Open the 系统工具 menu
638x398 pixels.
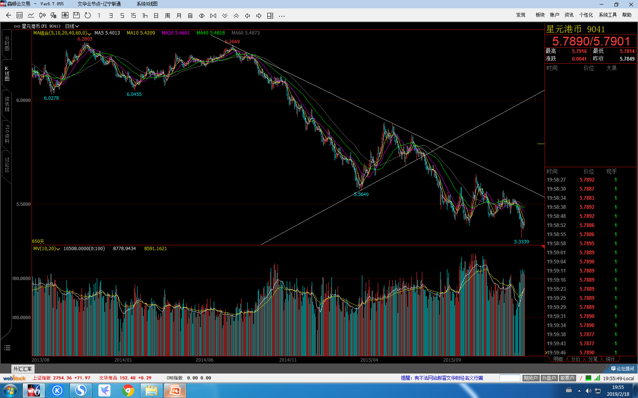(x=608, y=15)
